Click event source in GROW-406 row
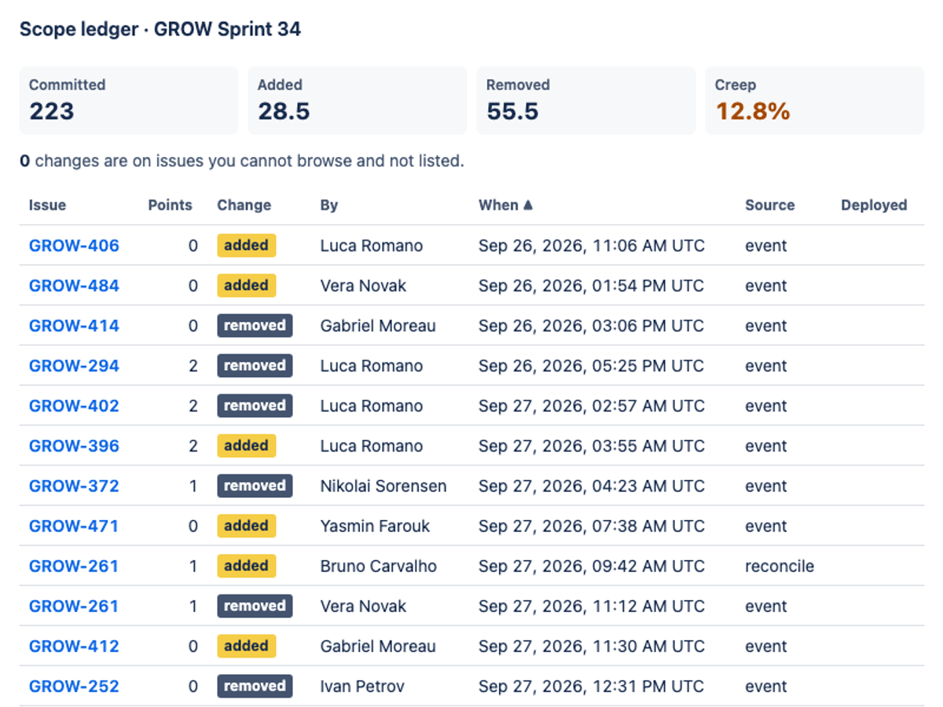This screenshot has height=707, width=943. (766, 246)
